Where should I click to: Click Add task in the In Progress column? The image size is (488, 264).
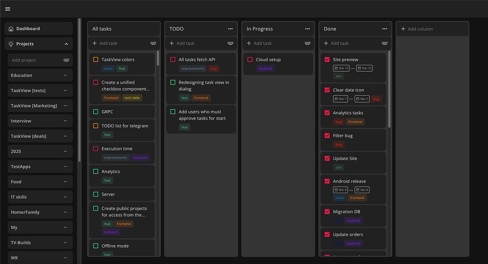pyautogui.click(x=263, y=43)
